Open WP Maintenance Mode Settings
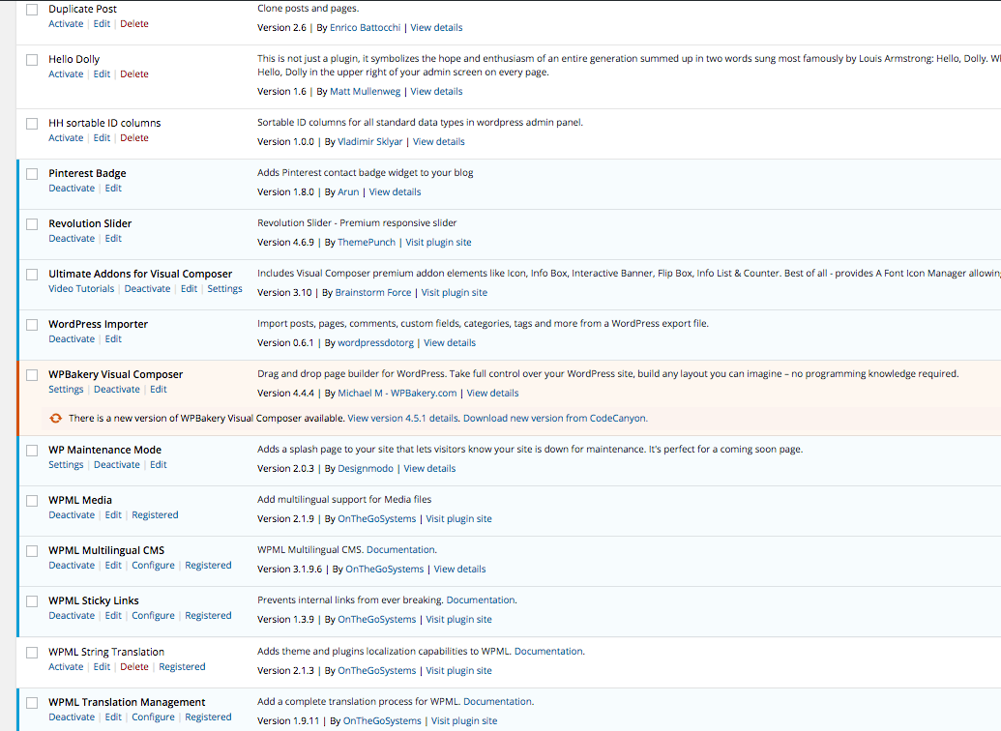The width and height of the screenshot is (1001, 731). (66, 465)
